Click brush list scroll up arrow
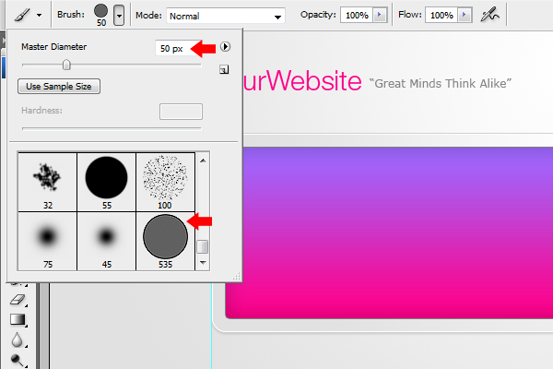Image resolution: width=553 pixels, height=369 pixels. 203,161
